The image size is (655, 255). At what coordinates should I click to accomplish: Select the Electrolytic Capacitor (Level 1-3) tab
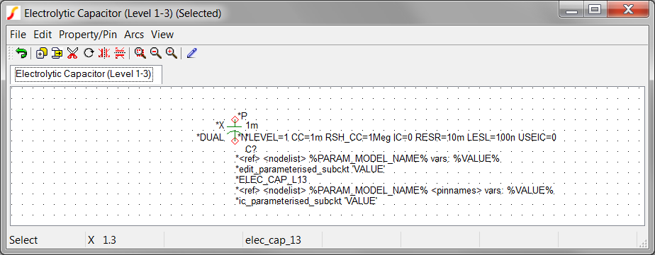(83, 74)
